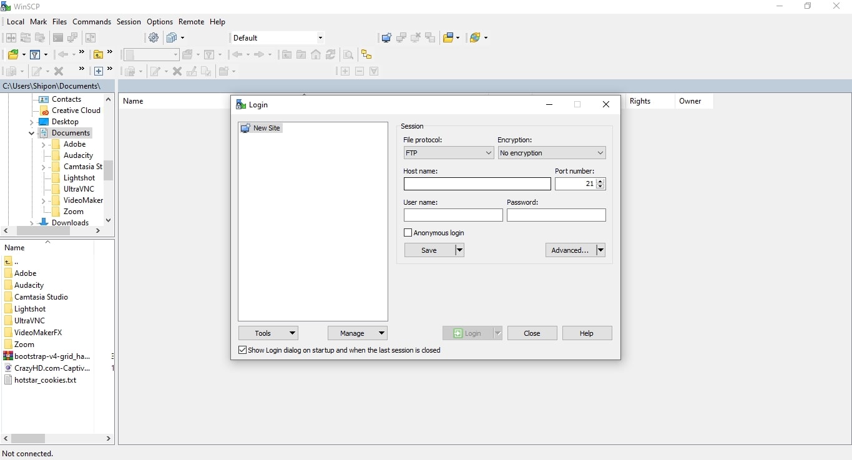Increase the port number with up arrow

pyautogui.click(x=600, y=181)
